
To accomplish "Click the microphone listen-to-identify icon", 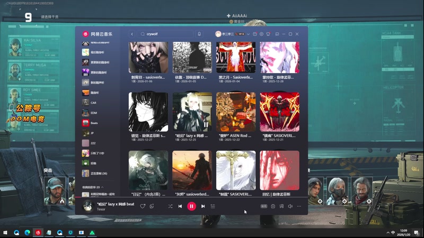I will coord(199,34).
